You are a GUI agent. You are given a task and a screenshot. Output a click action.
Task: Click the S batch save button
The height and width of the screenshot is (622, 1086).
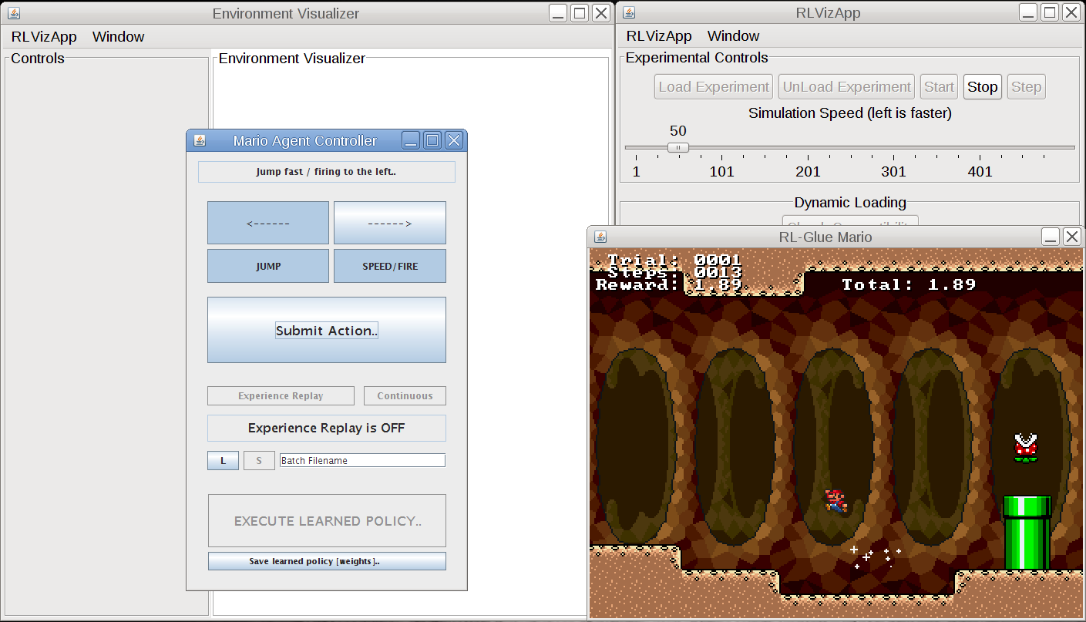point(259,460)
